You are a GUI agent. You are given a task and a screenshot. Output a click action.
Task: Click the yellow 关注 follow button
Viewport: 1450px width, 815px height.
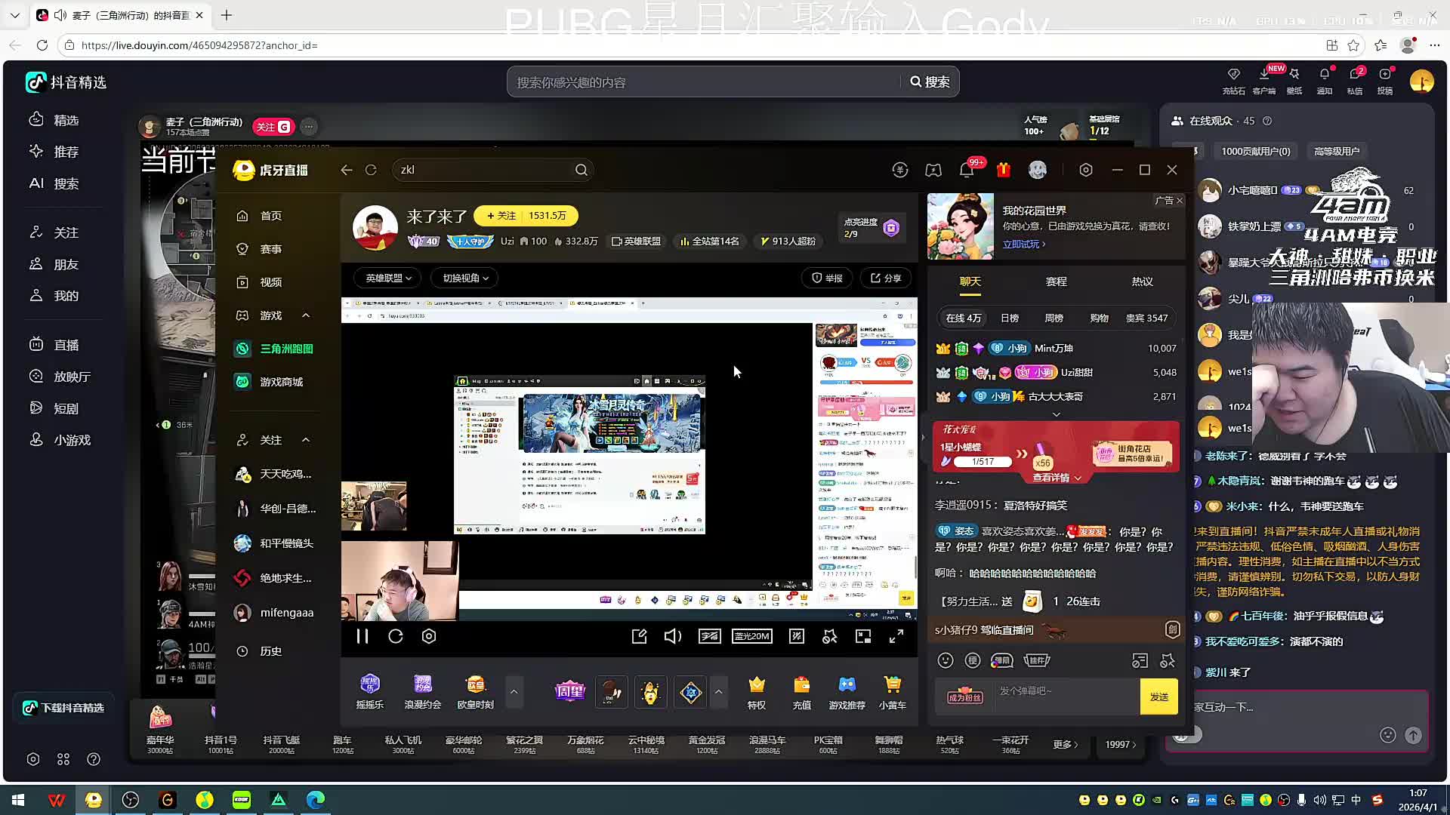[x=501, y=216]
